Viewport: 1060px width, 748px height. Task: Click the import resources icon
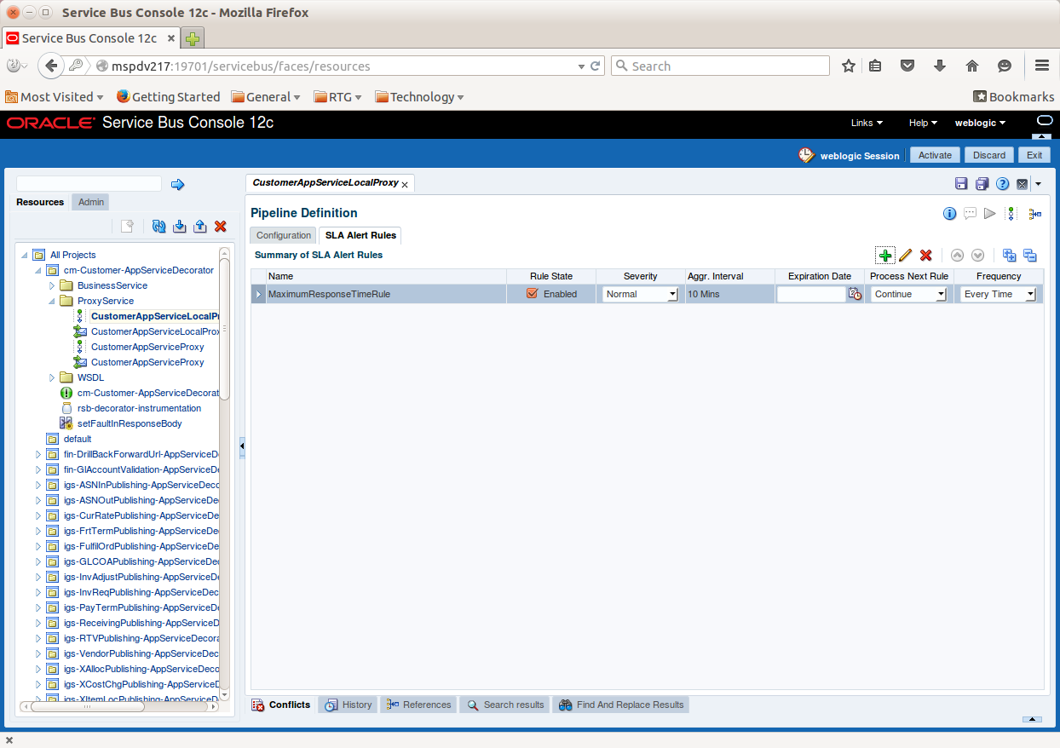click(x=179, y=226)
